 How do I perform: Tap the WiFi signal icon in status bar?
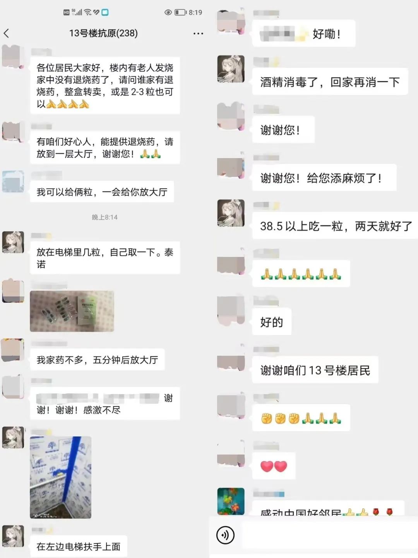[x=88, y=12]
